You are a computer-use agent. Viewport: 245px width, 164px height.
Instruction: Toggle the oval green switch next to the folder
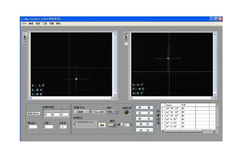point(112,125)
